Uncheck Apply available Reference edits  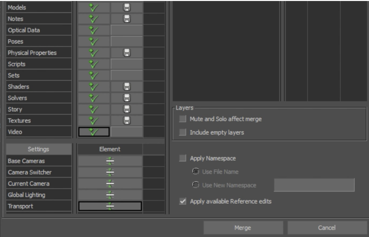pos(183,202)
